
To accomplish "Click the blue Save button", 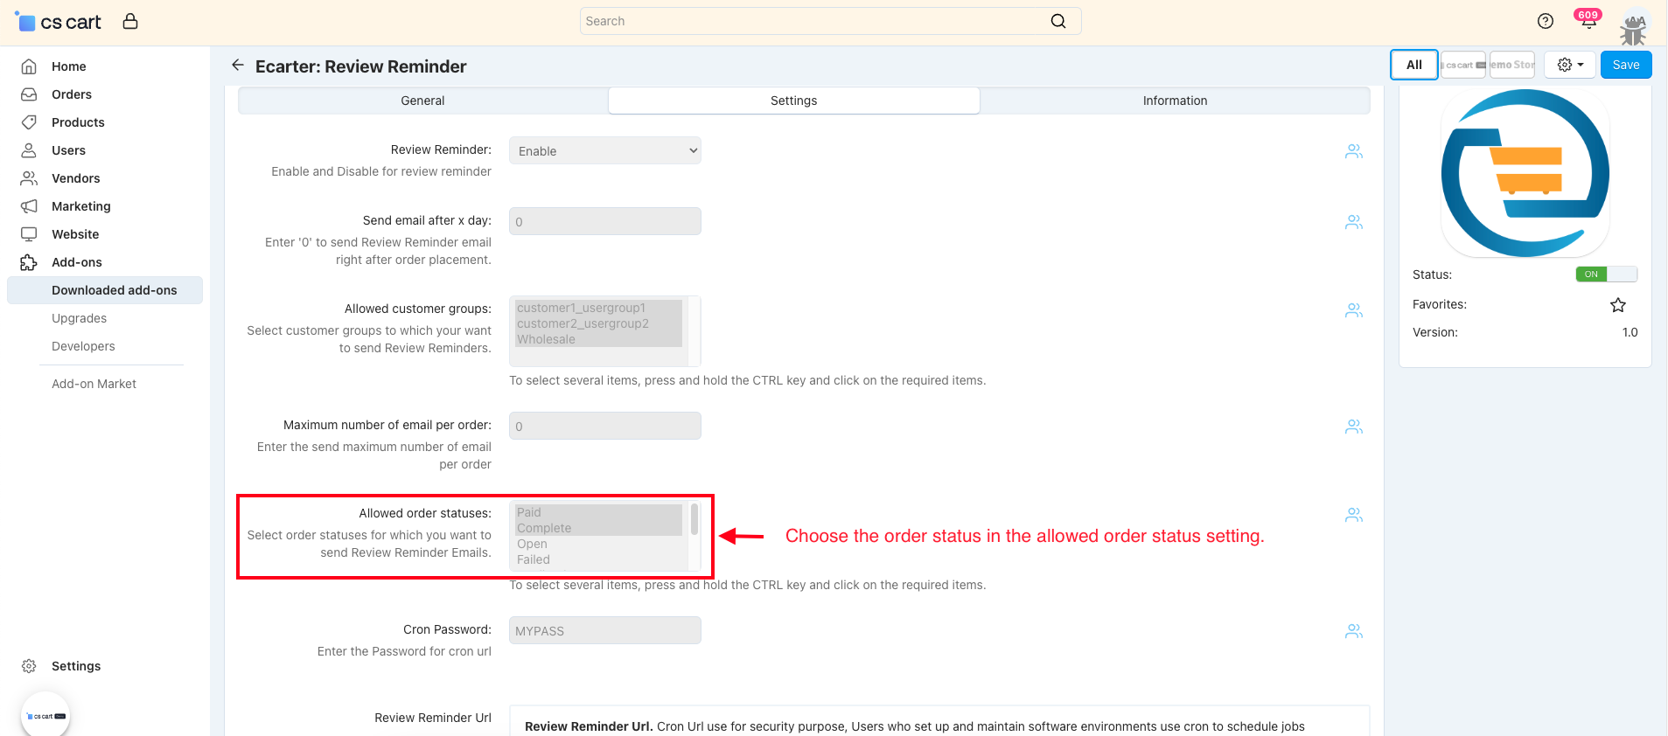I will tap(1625, 65).
